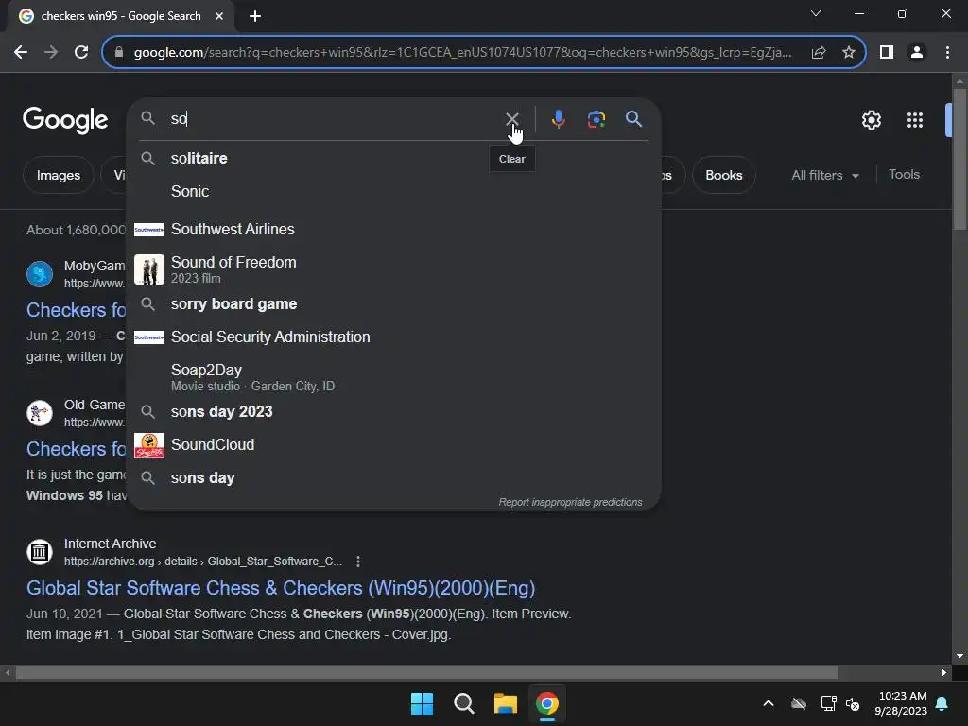This screenshot has width=968, height=726.
Task: Choose Sound of Freedom suggestion
Action: [x=393, y=269]
